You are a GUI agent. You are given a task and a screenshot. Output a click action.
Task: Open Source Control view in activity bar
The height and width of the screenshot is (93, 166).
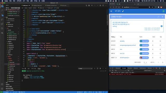click(2, 15)
